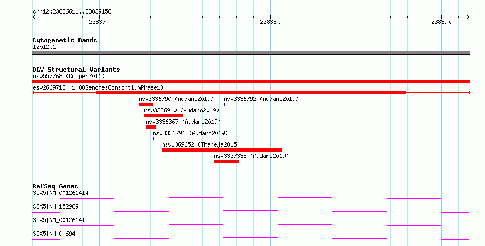Click the RefSeq Genes track title
485x246 pixels.
point(55,186)
